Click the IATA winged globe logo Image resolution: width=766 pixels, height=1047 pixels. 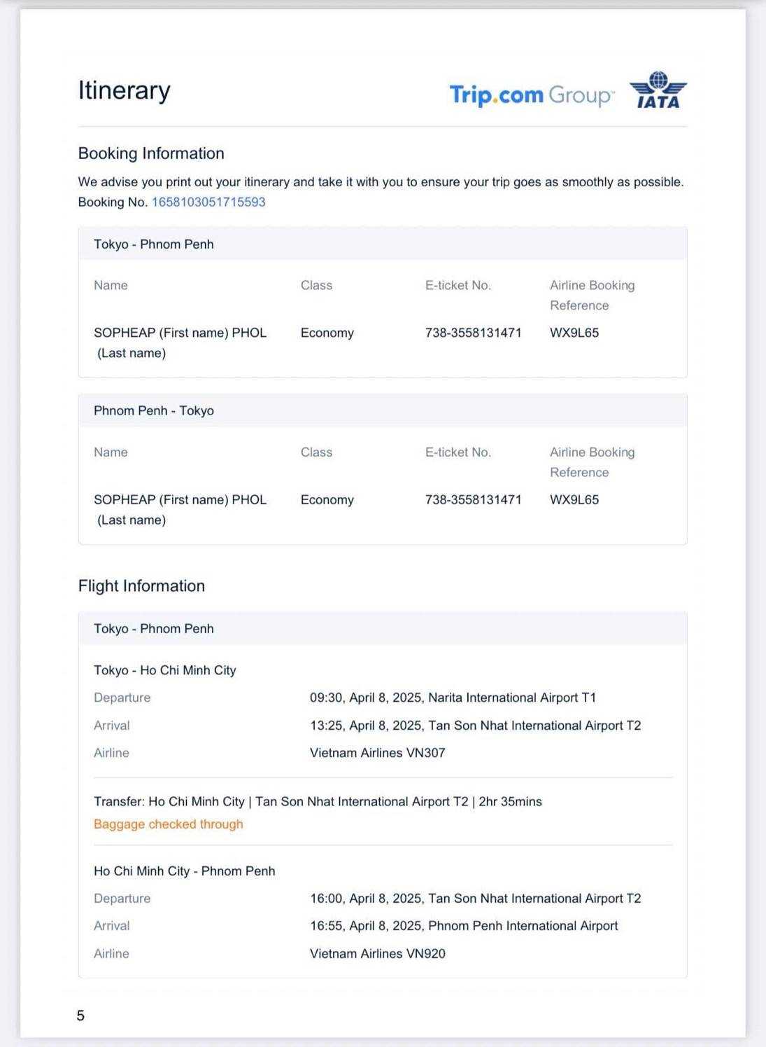[x=658, y=90]
